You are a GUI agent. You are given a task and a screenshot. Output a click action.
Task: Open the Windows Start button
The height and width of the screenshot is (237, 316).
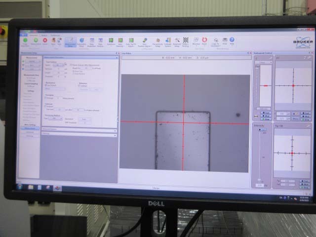click(20, 187)
